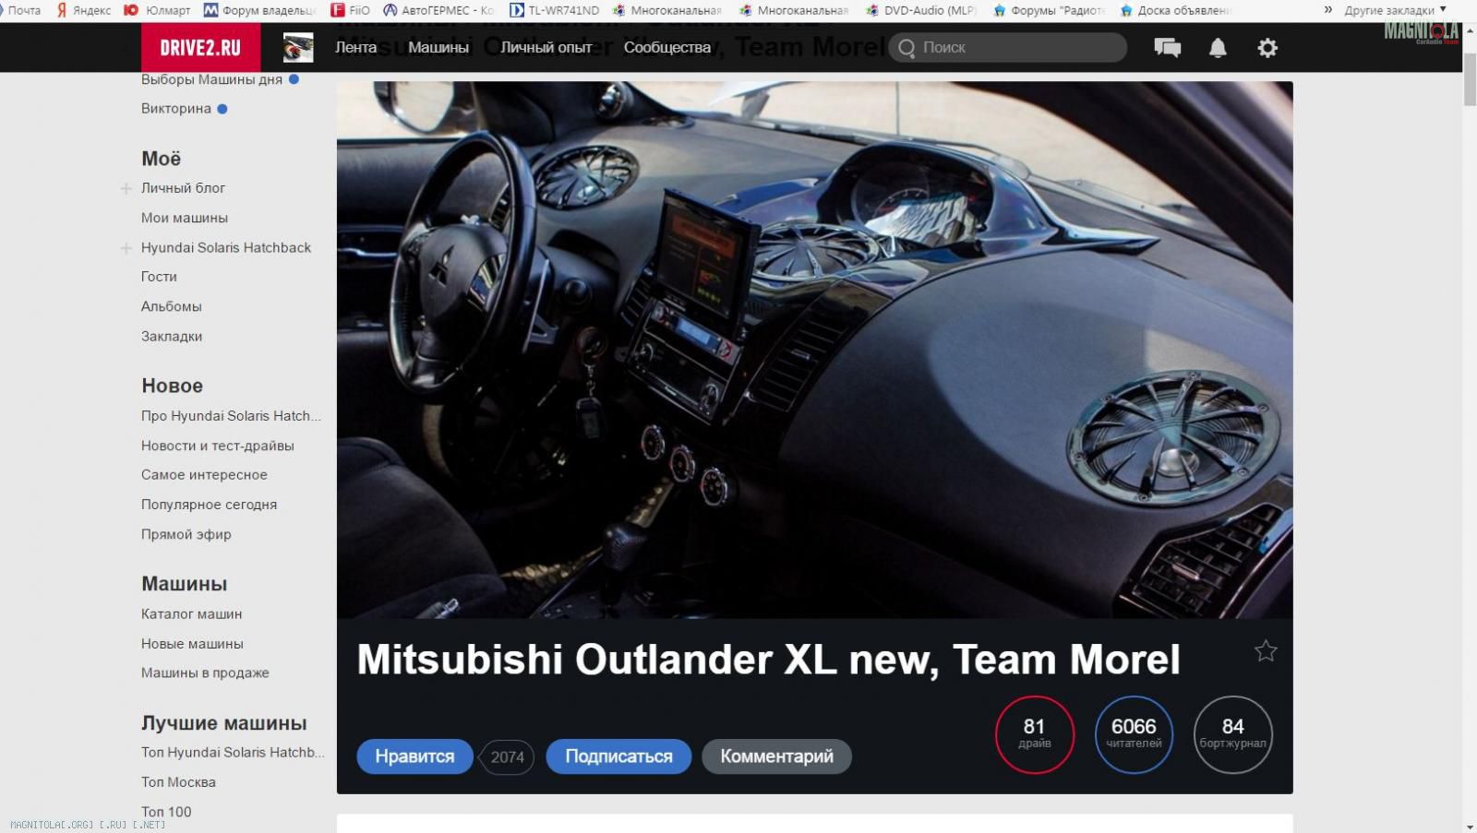Bookmark the car with the star icon
Image resolution: width=1477 pixels, height=833 pixels.
1266,651
